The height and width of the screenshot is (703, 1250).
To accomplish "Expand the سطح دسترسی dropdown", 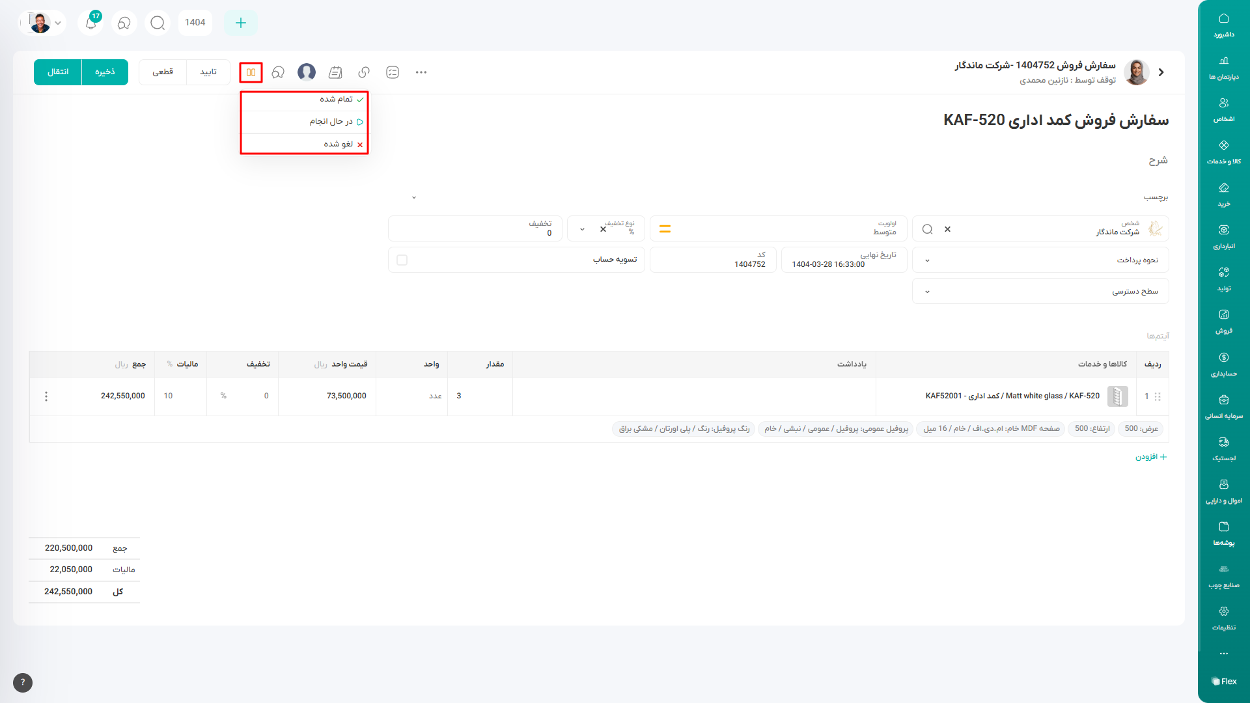I will pos(927,292).
